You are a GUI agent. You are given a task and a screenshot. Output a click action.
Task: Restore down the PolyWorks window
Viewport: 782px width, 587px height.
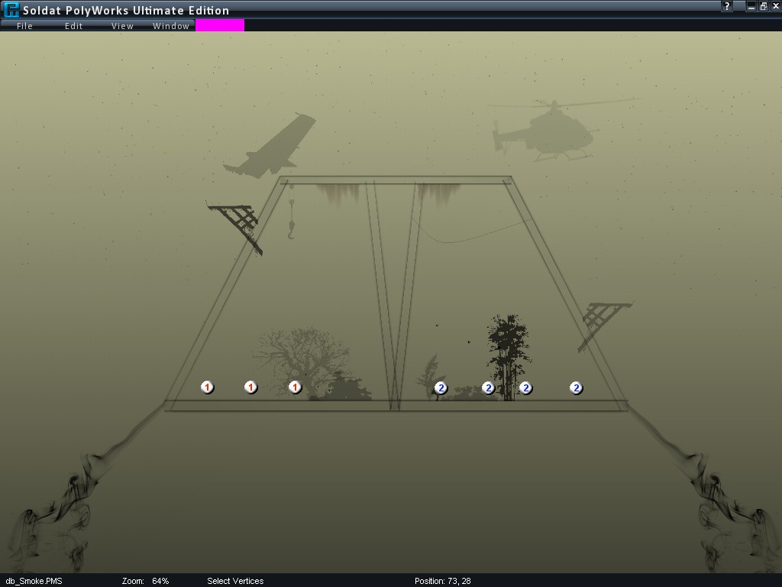763,6
